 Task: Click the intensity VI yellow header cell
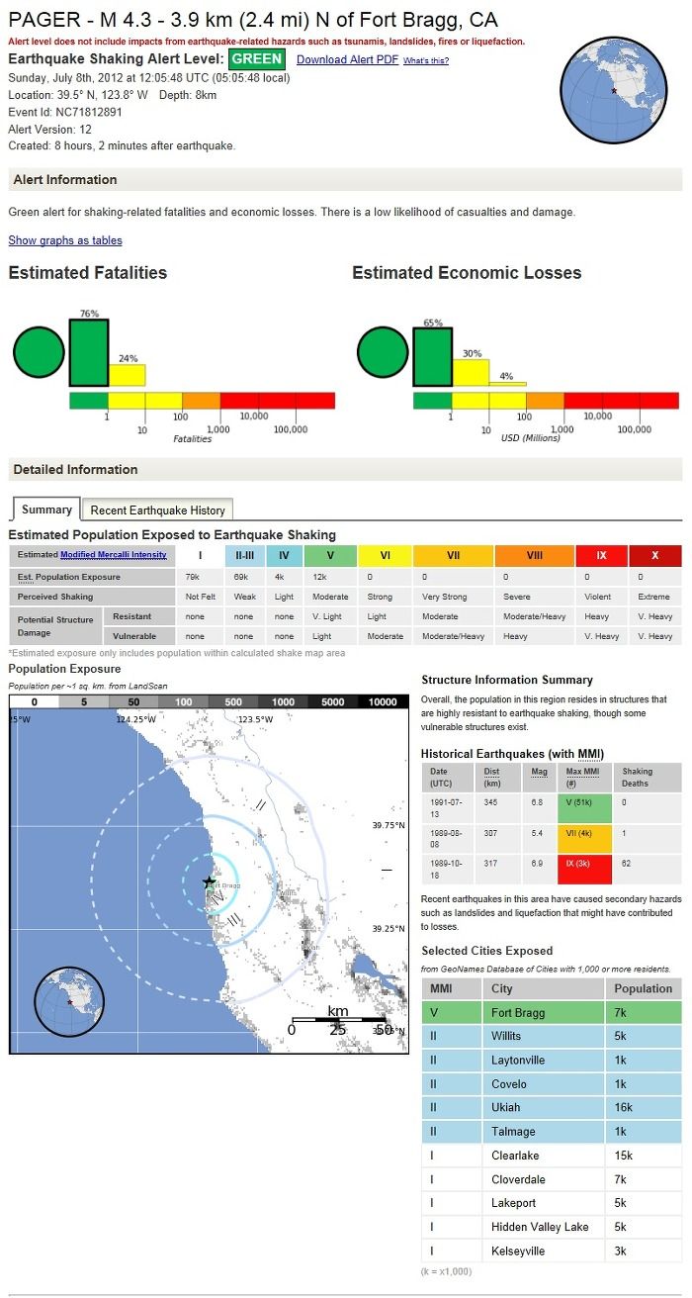[385, 556]
